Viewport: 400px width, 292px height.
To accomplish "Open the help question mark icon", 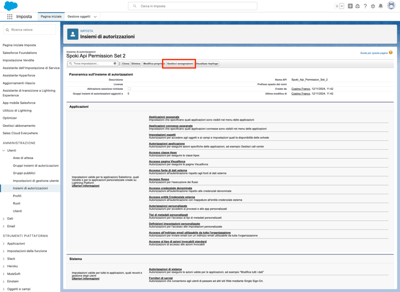I will 365,6.
